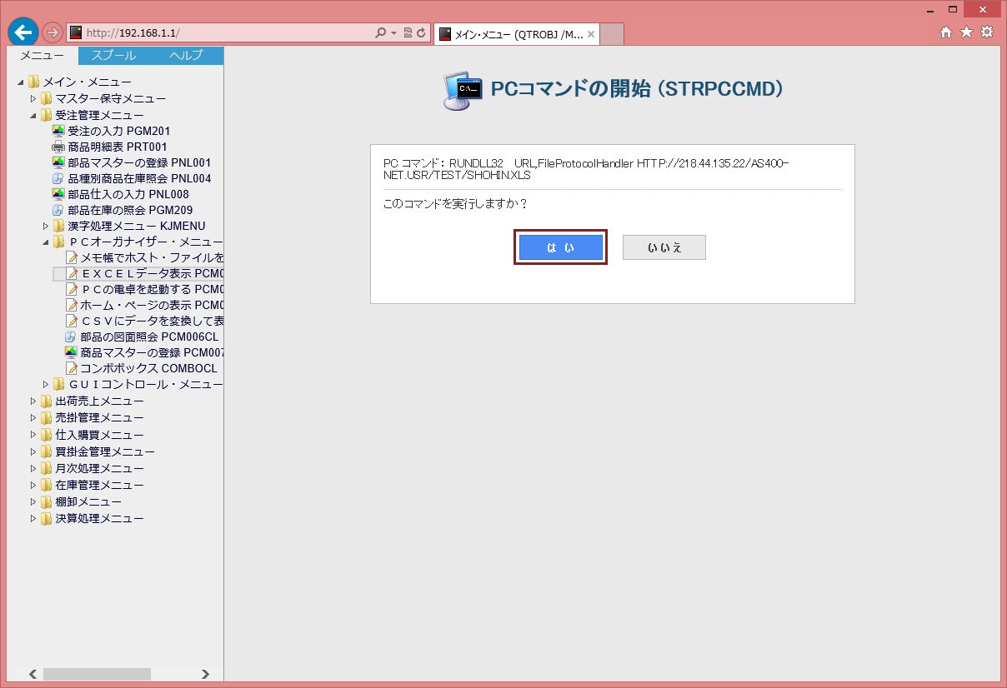Switch to the ヘルプ tab
1007x688 pixels.
pos(185,56)
